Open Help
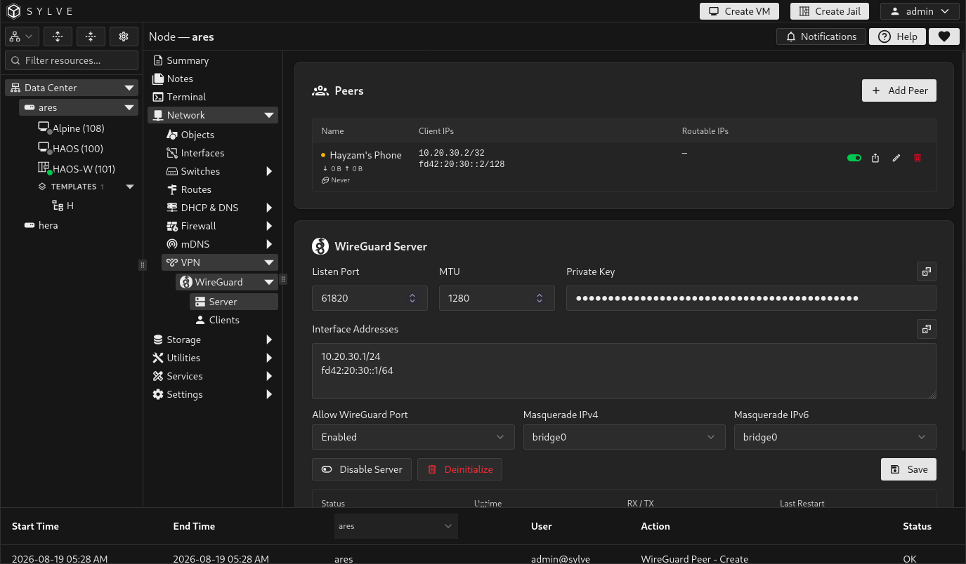Image resolution: width=966 pixels, height=564 pixels. pyautogui.click(x=897, y=36)
